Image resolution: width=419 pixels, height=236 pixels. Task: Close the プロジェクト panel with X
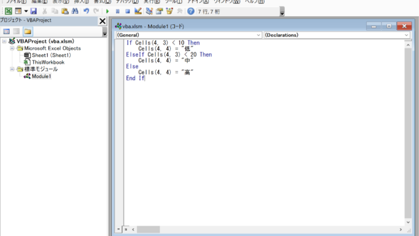click(102, 21)
